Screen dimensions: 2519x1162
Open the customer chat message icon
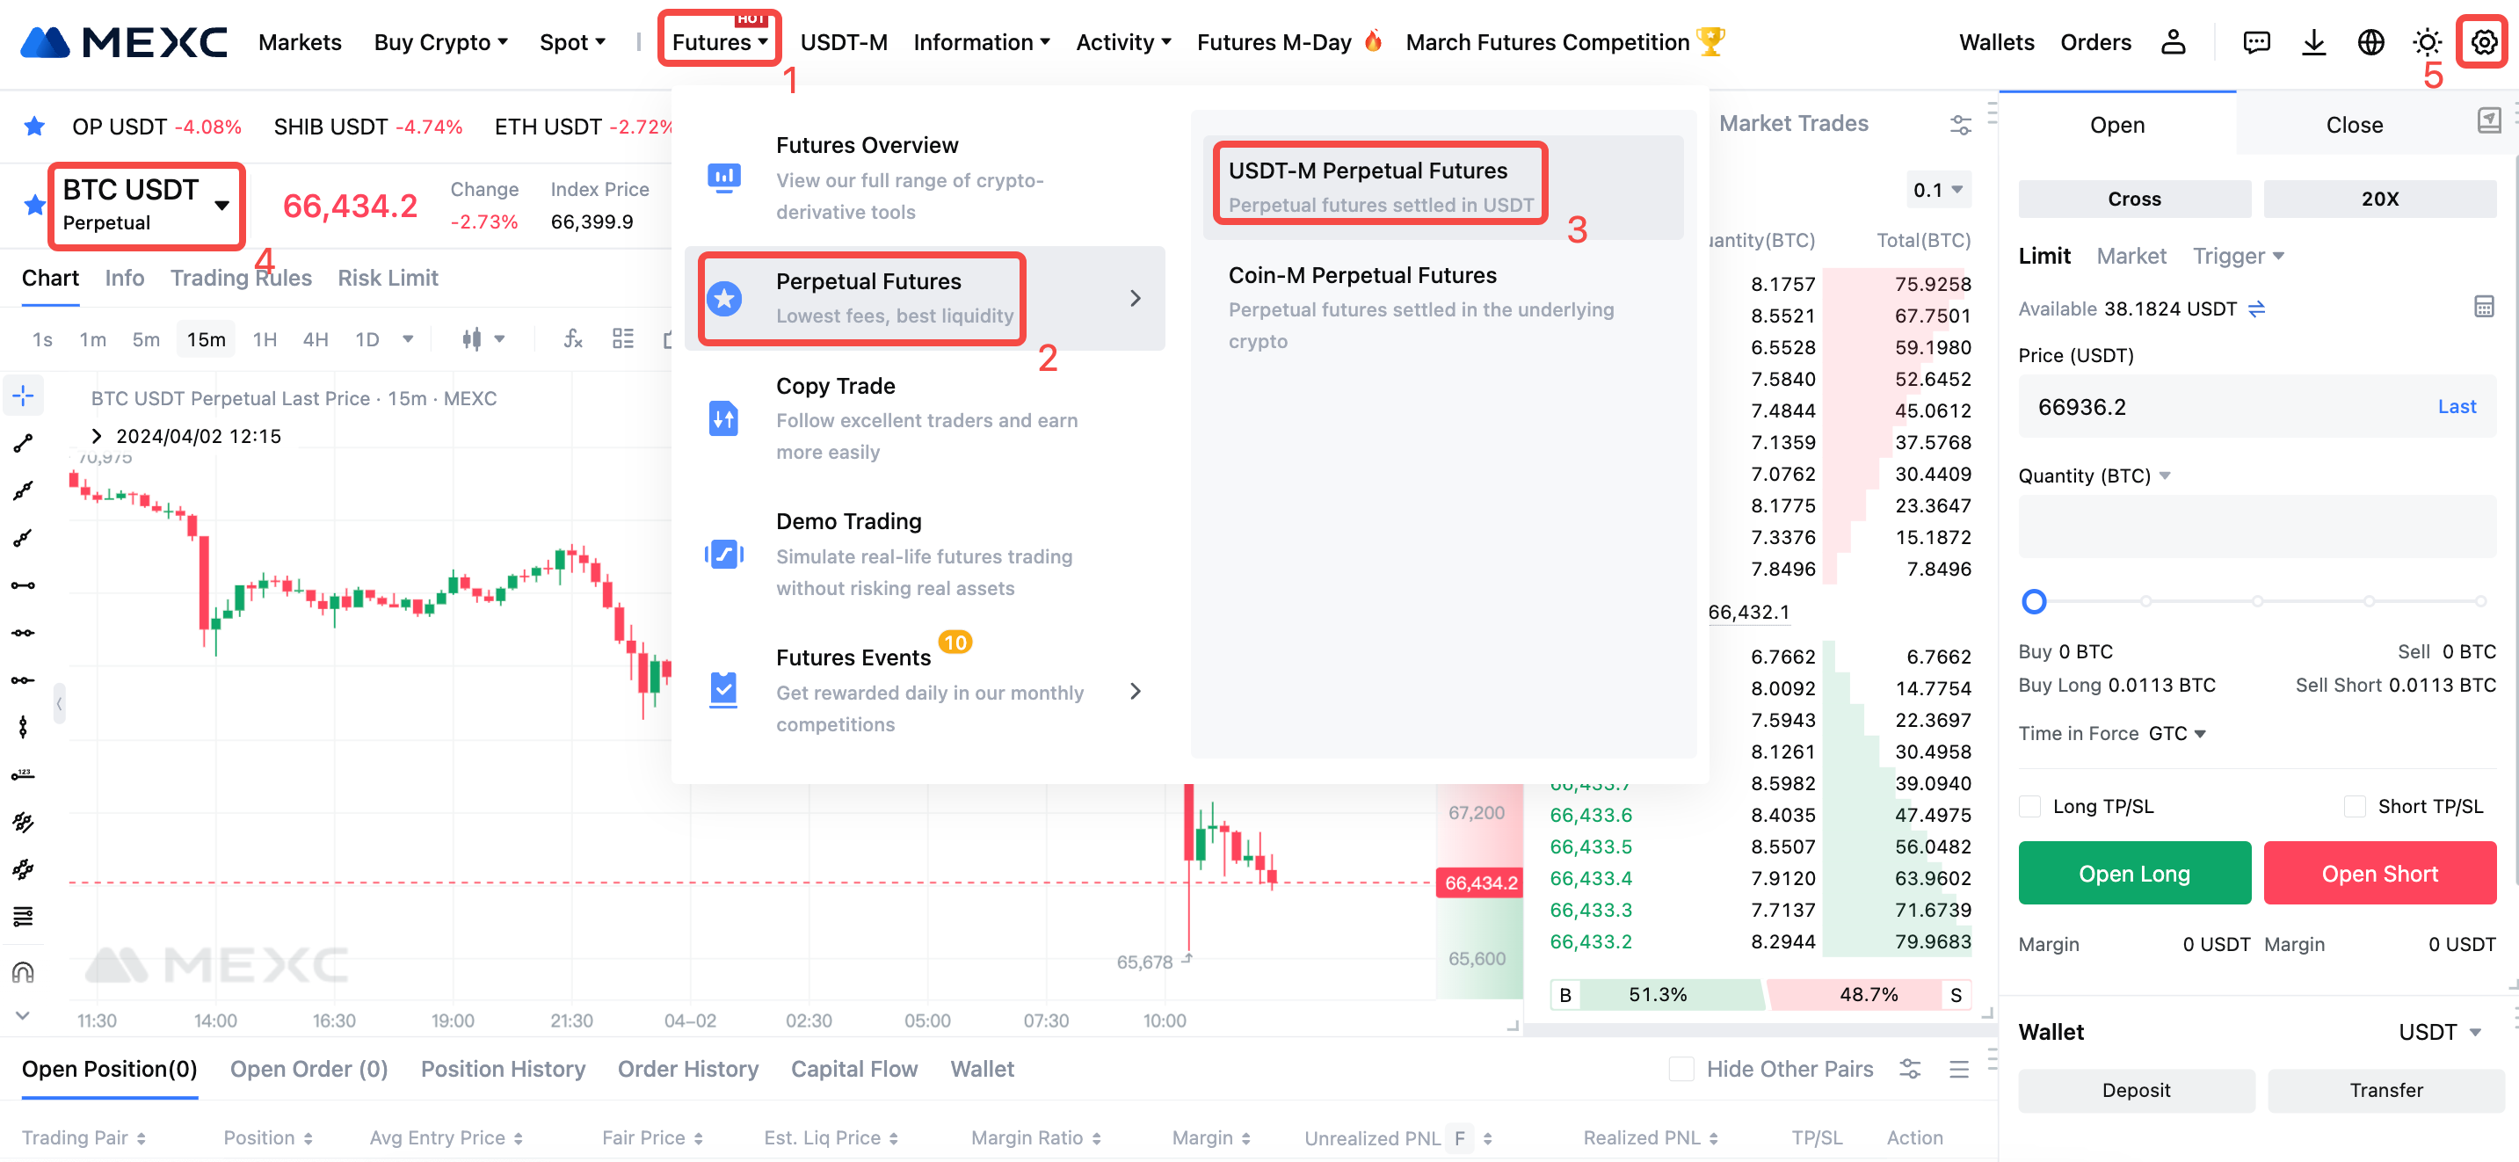pyautogui.click(x=2256, y=42)
